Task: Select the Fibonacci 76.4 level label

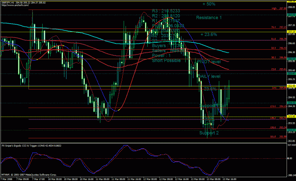Action: pos(274,27)
